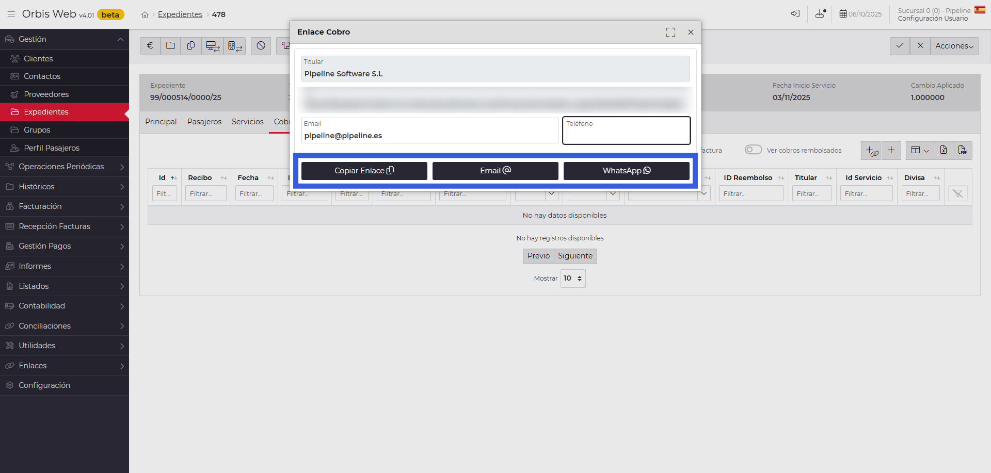Viewport: 991px width, 473px height.
Task: Open the downloads tray icon in header
Action: 820,14
